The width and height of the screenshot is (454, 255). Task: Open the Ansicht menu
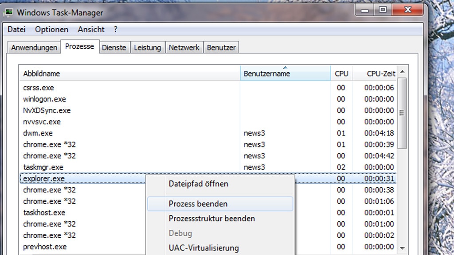pos(91,30)
